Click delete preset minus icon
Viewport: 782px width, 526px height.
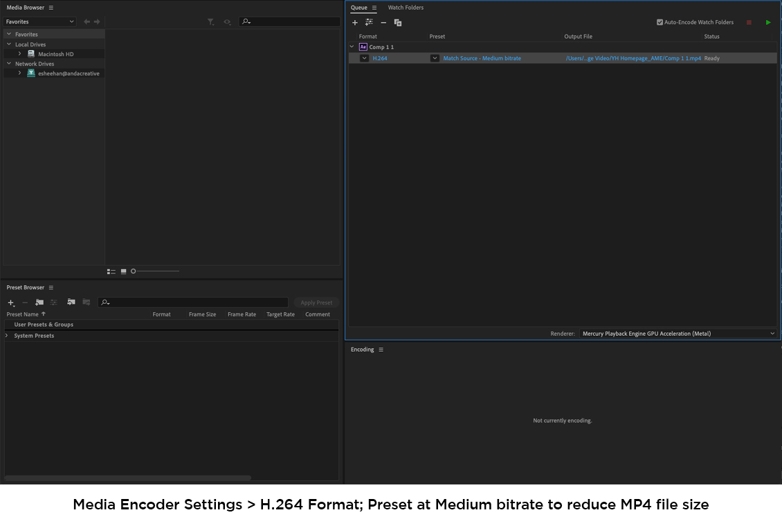[25, 302]
